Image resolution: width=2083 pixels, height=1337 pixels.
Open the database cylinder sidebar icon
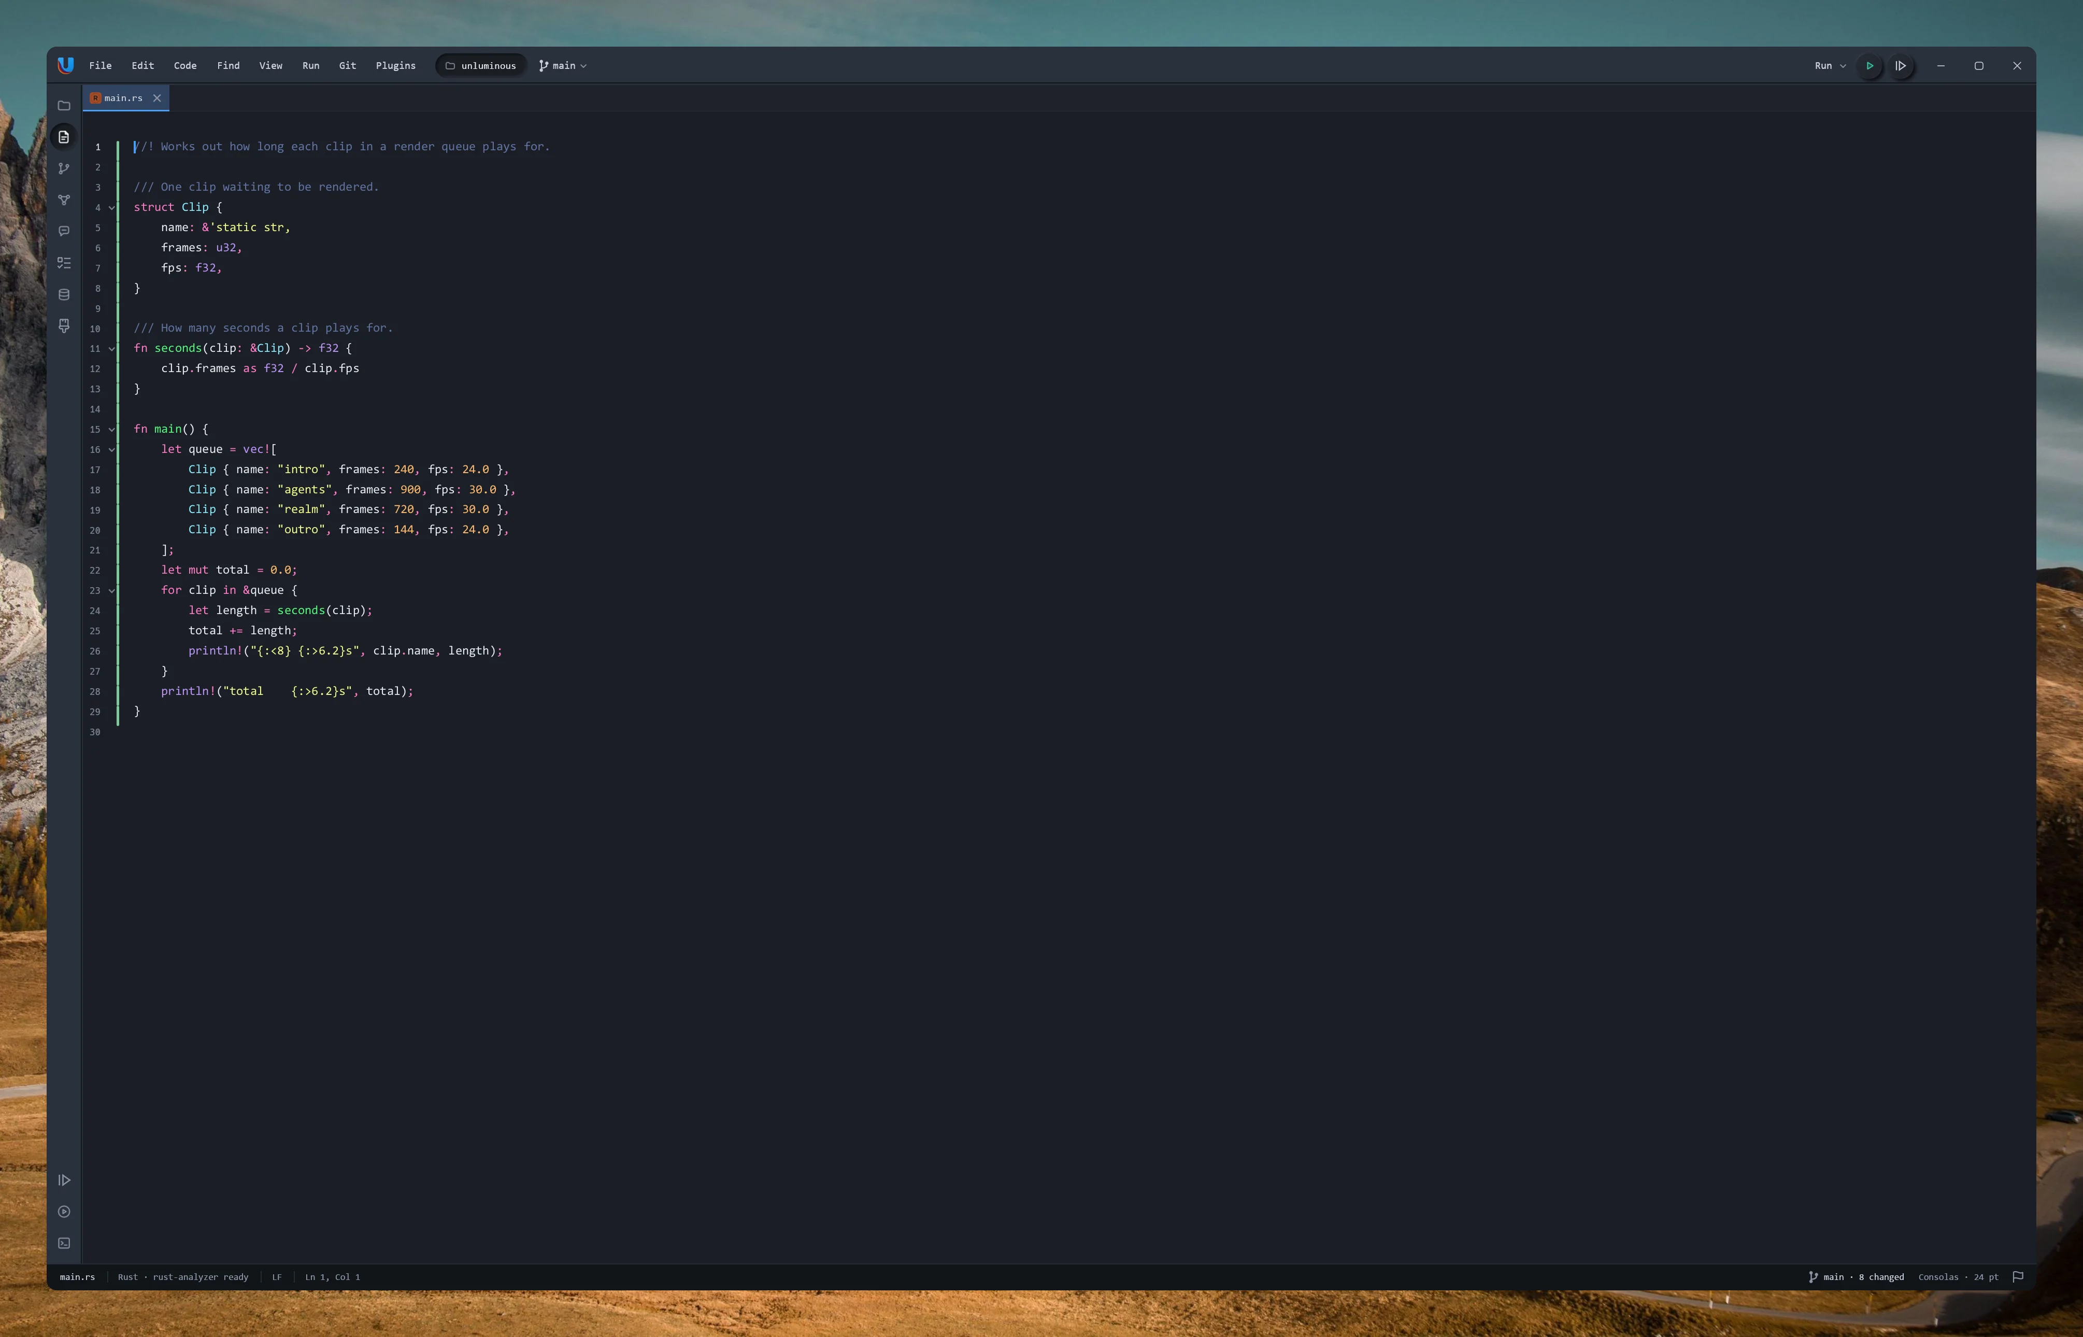[63, 294]
